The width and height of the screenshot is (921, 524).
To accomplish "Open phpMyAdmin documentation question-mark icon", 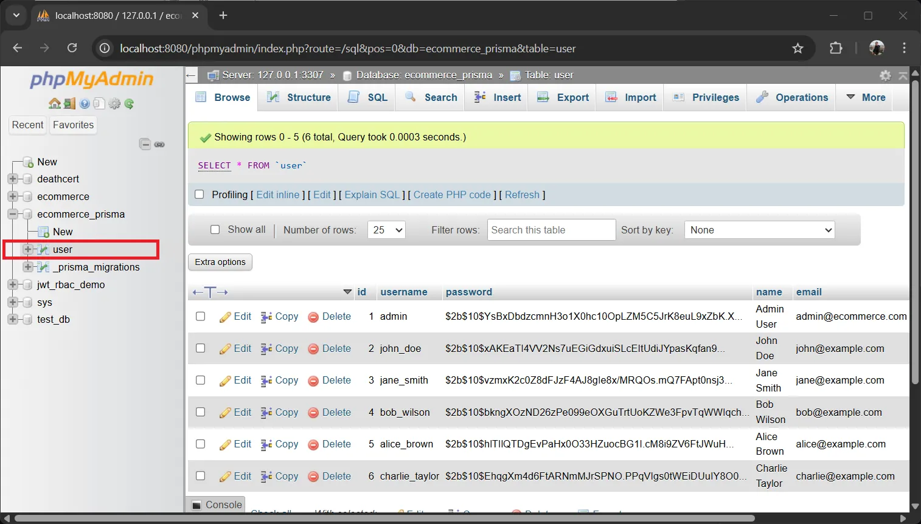I will point(85,104).
